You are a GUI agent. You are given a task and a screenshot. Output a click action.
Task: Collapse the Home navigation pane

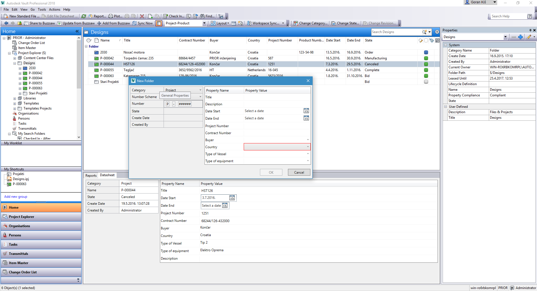tap(77, 31)
